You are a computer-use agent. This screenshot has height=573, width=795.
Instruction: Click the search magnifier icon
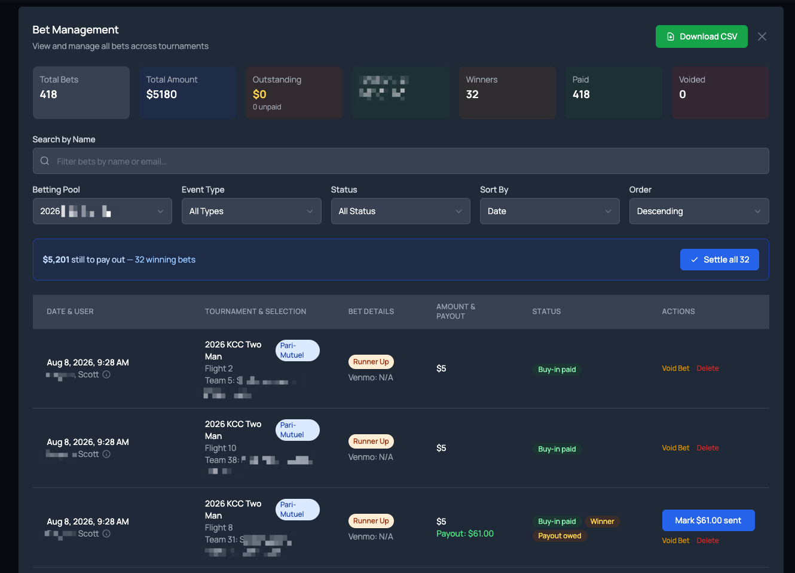click(45, 161)
